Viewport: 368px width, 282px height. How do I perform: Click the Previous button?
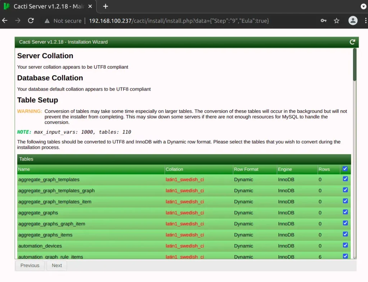[x=29, y=265]
